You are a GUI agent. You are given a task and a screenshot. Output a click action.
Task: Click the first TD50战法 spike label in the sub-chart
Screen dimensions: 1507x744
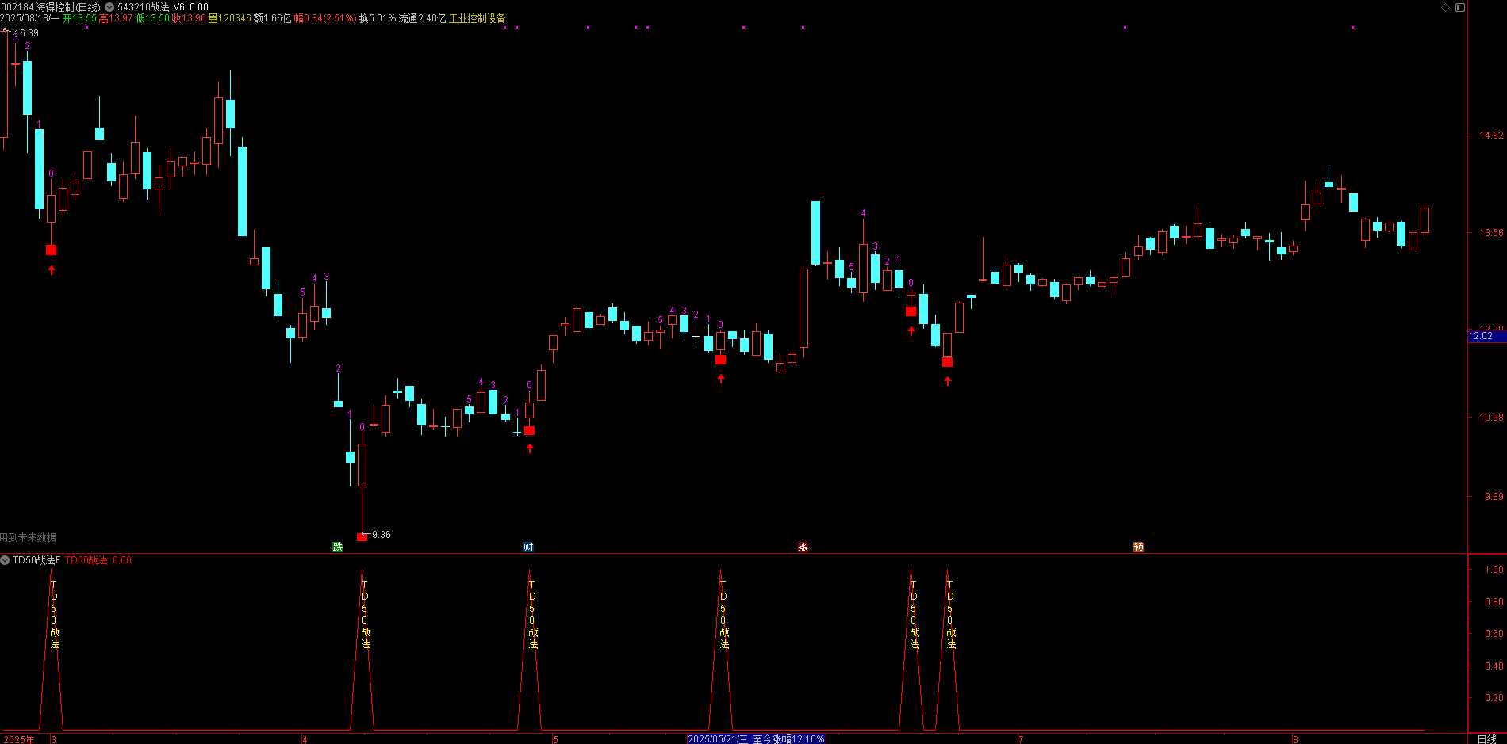[54, 615]
